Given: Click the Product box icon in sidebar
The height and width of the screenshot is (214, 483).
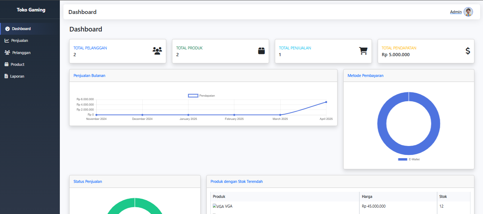Looking at the screenshot, I should pos(6,64).
